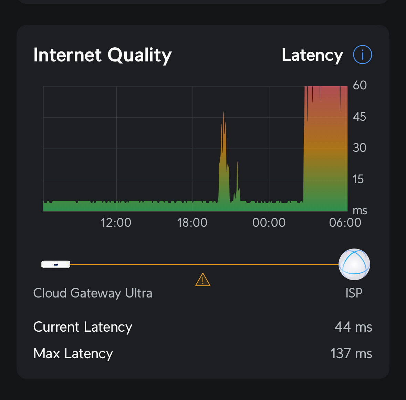Image resolution: width=406 pixels, height=400 pixels.
Task: Open the latency info icon
Action: [x=362, y=55]
